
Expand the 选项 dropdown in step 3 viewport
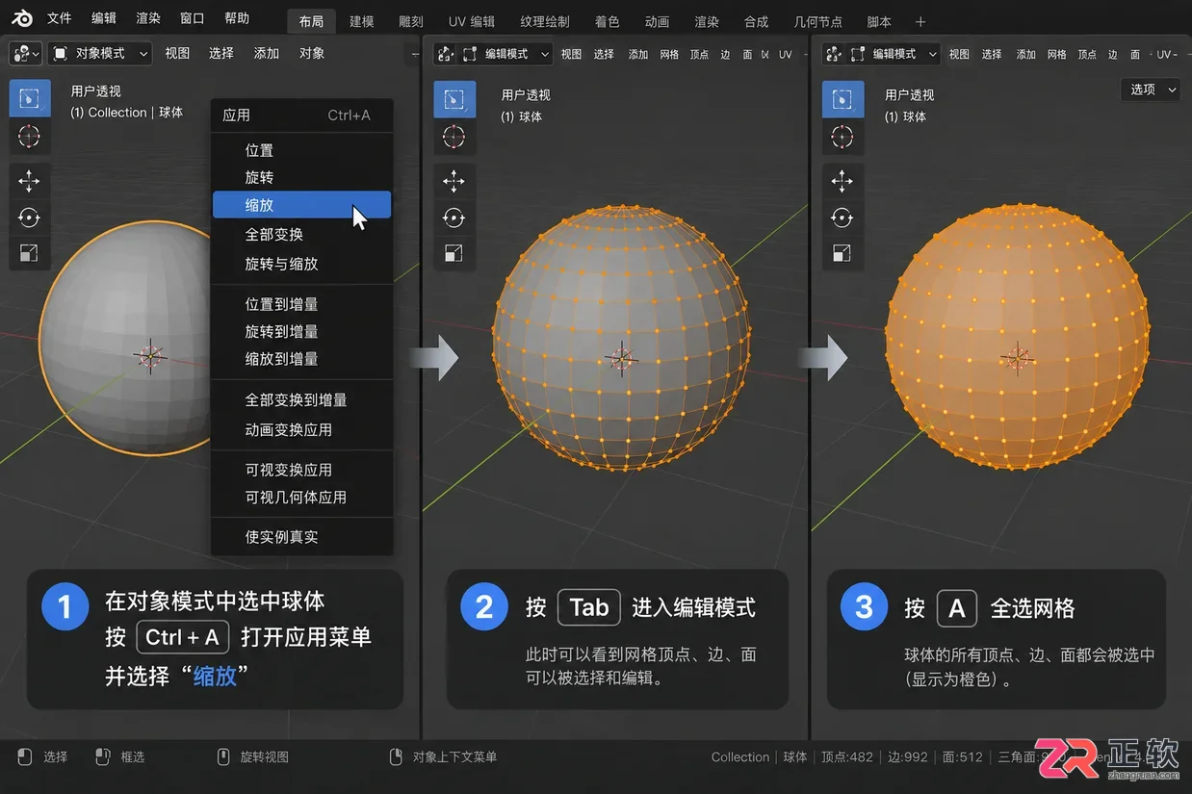click(x=1152, y=90)
